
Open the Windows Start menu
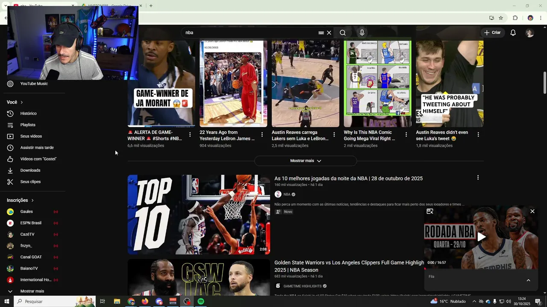click(x=6, y=301)
